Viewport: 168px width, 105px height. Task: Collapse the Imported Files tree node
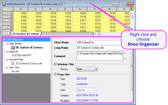7,60
